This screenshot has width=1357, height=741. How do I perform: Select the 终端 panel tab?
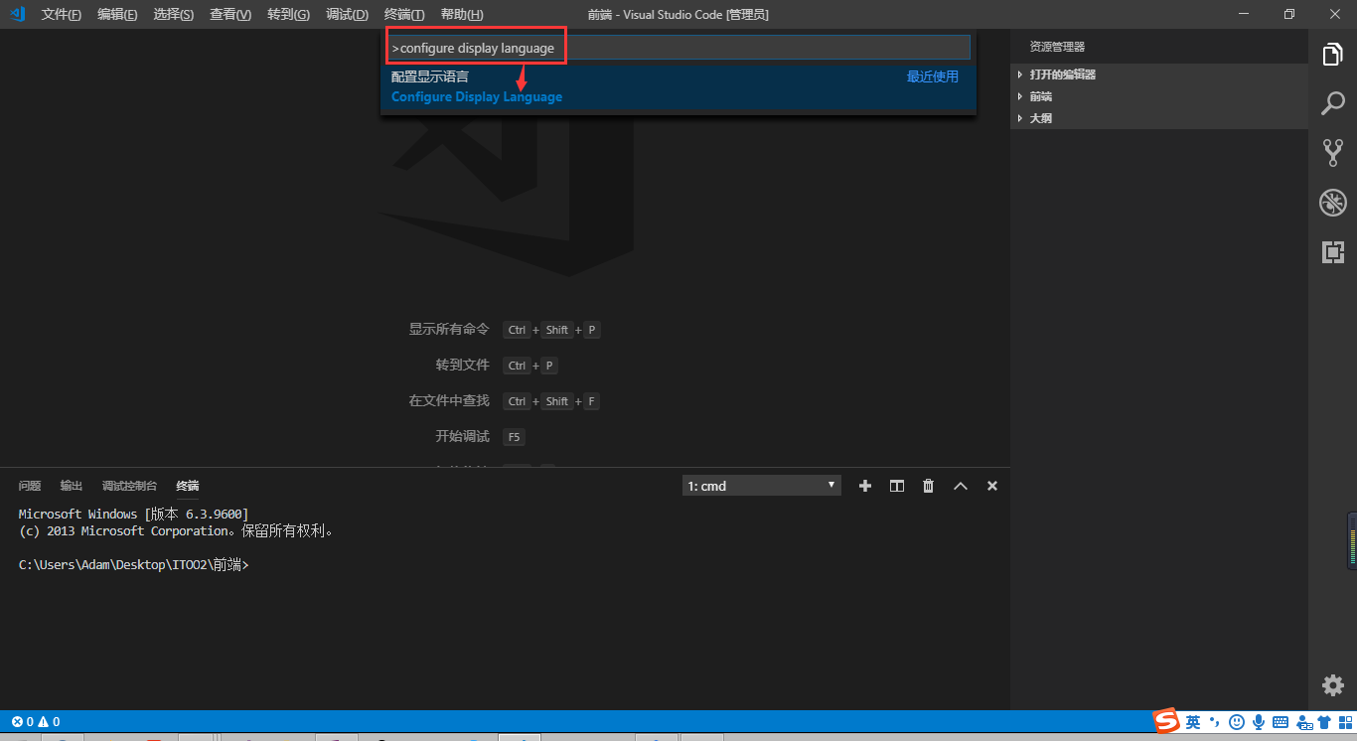(x=188, y=486)
